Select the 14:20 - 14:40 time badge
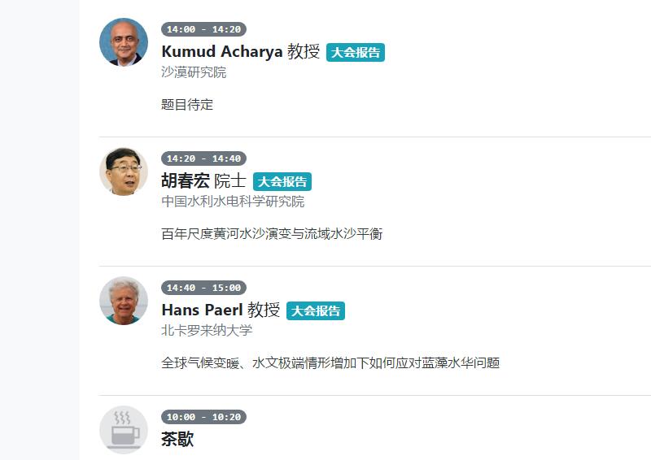Screen dimensions: 651x460 pyautogui.click(x=203, y=158)
